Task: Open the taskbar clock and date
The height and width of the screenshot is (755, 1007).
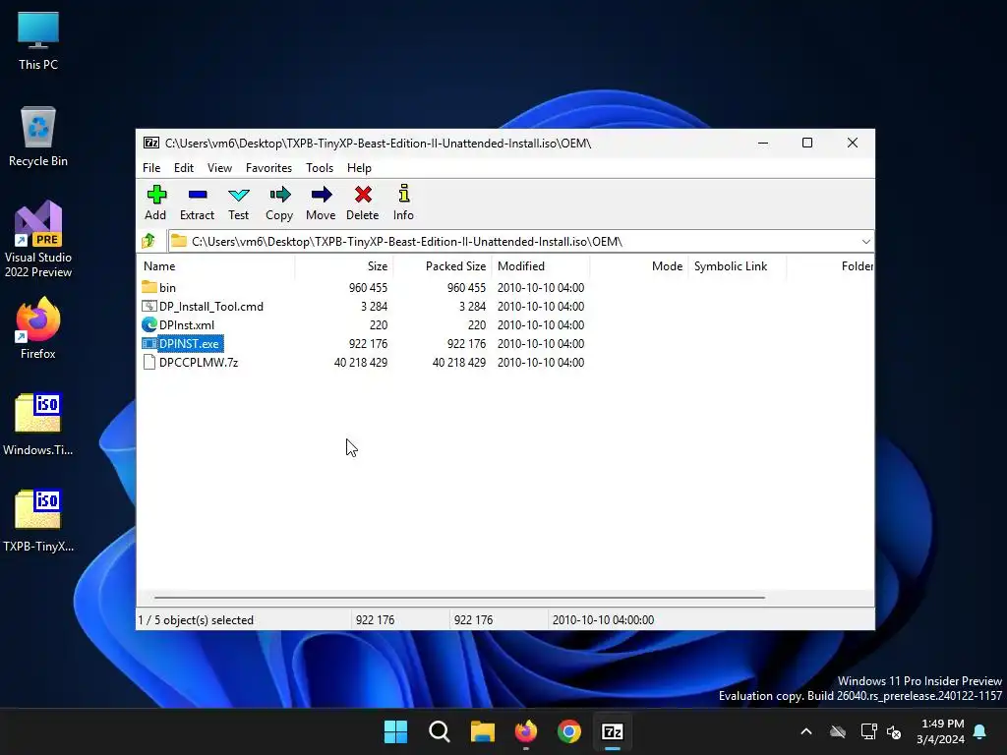Action: click(x=940, y=731)
